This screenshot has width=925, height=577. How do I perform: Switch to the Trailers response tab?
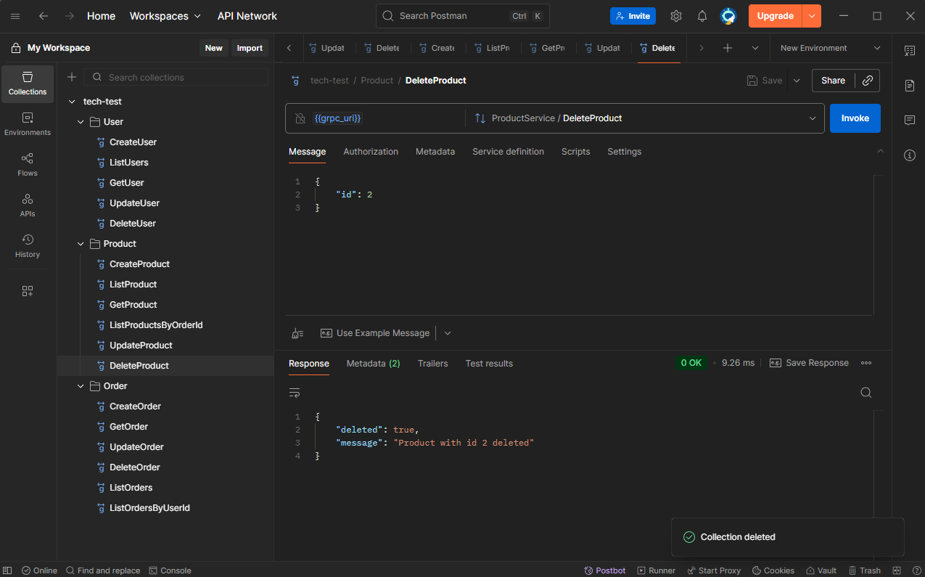click(432, 364)
